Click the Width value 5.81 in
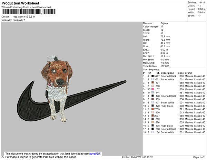 click(x=202, y=12)
